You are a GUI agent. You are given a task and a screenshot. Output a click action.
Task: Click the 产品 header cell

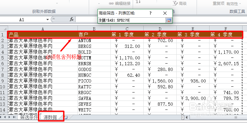[x=43, y=34]
